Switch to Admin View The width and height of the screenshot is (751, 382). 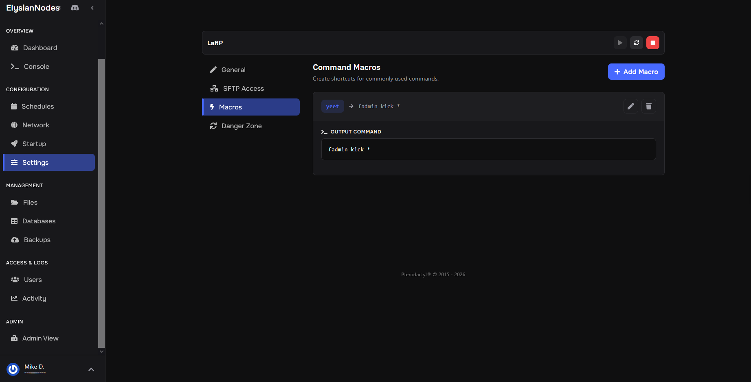49,338
